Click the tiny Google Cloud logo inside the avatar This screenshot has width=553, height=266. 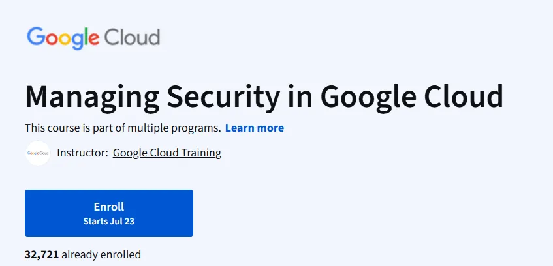click(38, 153)
